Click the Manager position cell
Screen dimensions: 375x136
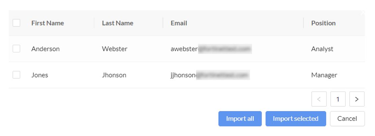tap(324, 75)
